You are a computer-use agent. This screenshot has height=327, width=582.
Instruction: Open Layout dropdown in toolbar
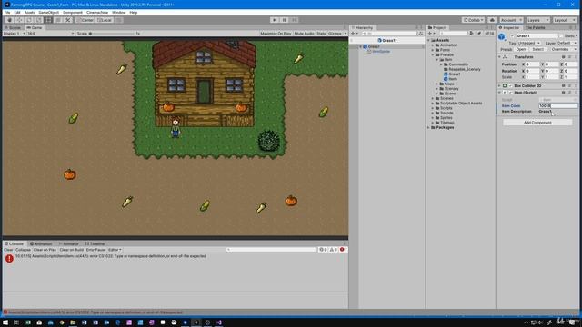[564, 20]
